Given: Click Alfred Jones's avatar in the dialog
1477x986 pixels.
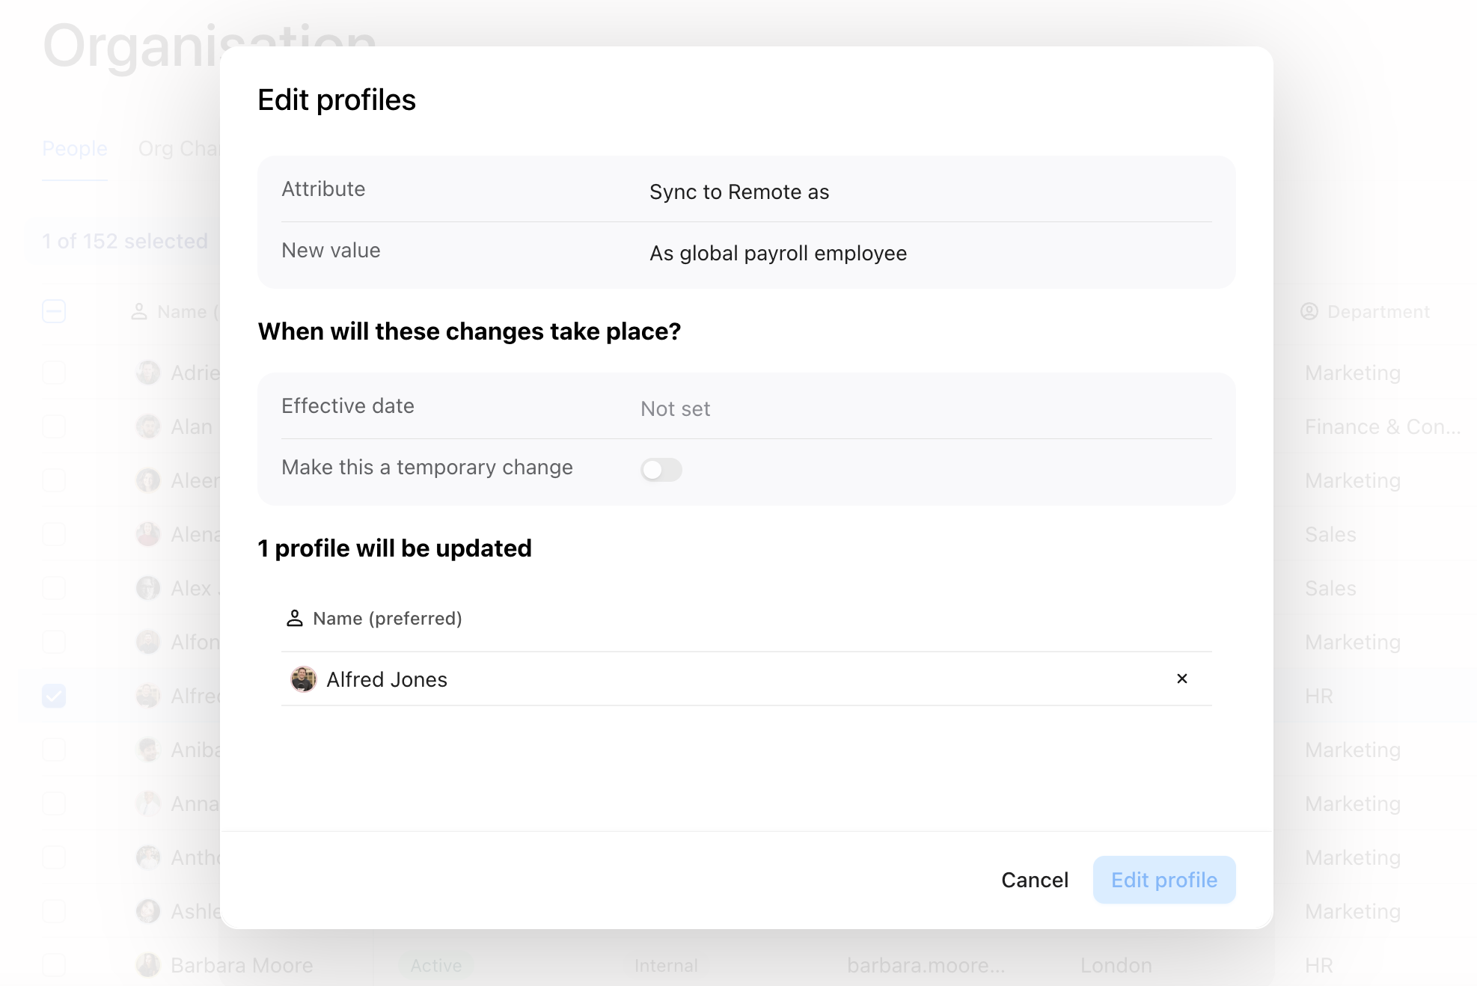Looking at the screenshot, I should point(303,679).
